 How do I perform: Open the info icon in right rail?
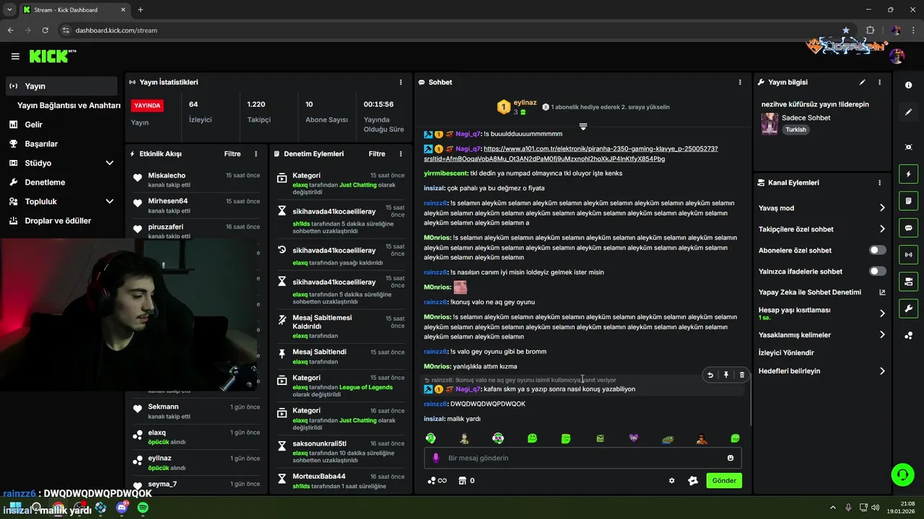click(908, 85)
